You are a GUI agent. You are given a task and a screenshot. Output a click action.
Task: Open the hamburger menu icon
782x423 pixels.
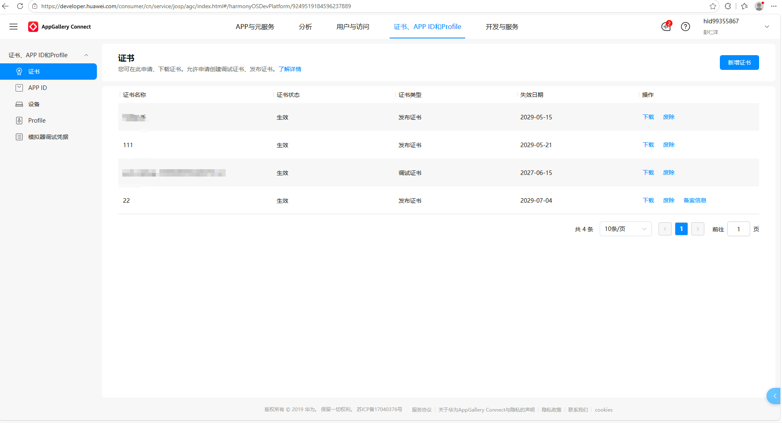tap(13, 27)
